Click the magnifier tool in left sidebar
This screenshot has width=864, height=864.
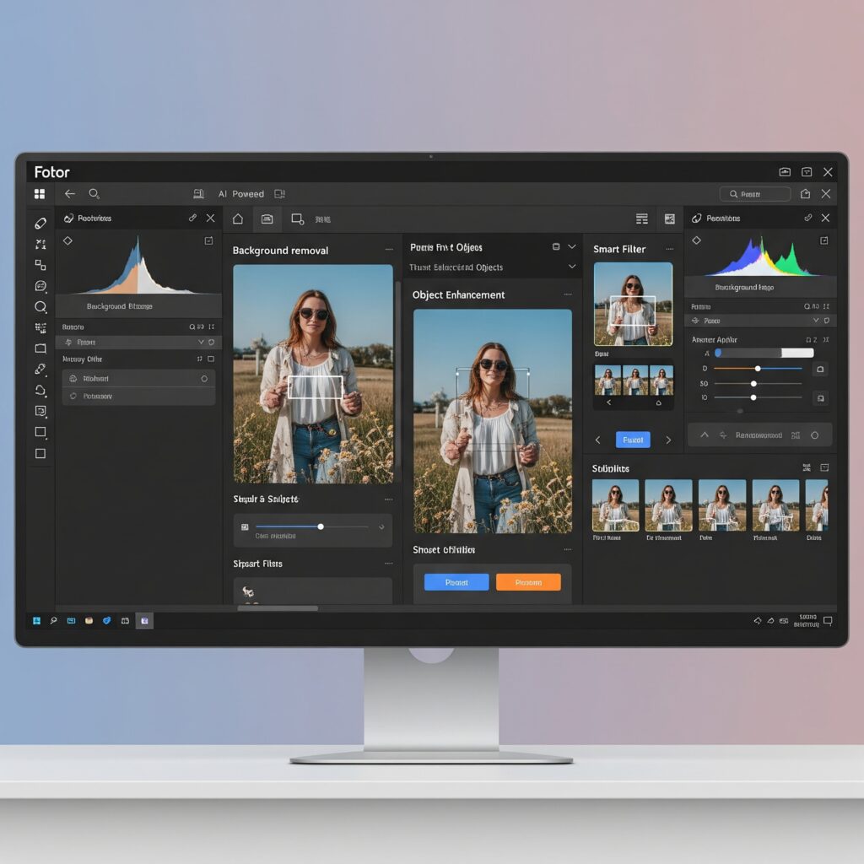tap(40, 307)
